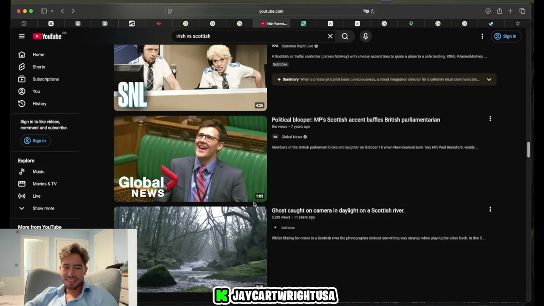The width and height of the screenshot is (544, 306).
Task: Go forward with Safari's forward arrow
Action: coord(73,11)
